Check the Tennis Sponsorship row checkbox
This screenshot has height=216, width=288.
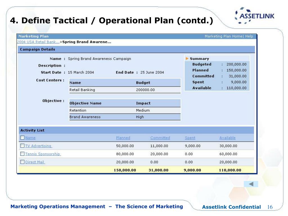click(x=22, y=154)
